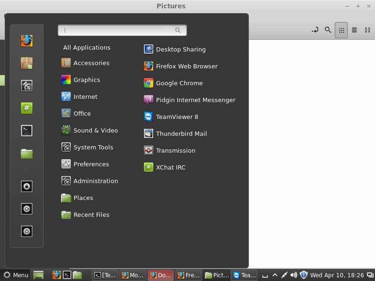Open the Accessories category

click(85, 63)
